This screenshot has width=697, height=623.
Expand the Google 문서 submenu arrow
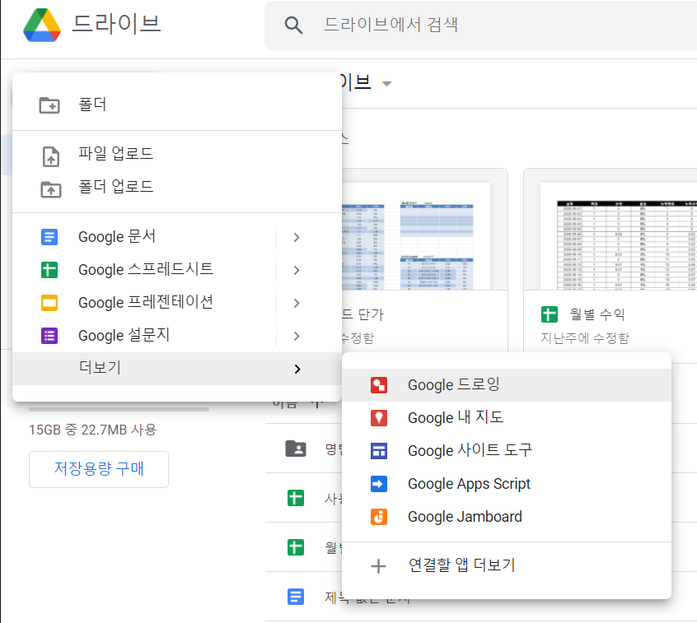297,238
